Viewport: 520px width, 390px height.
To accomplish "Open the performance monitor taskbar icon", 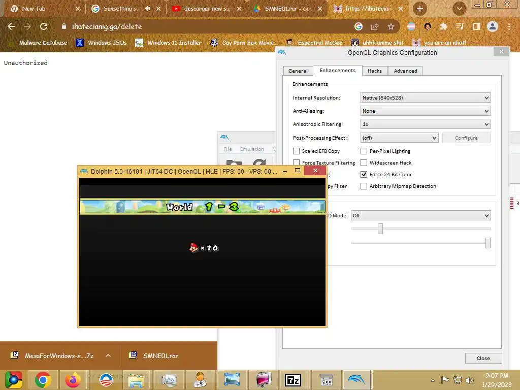I will [169, 380].
